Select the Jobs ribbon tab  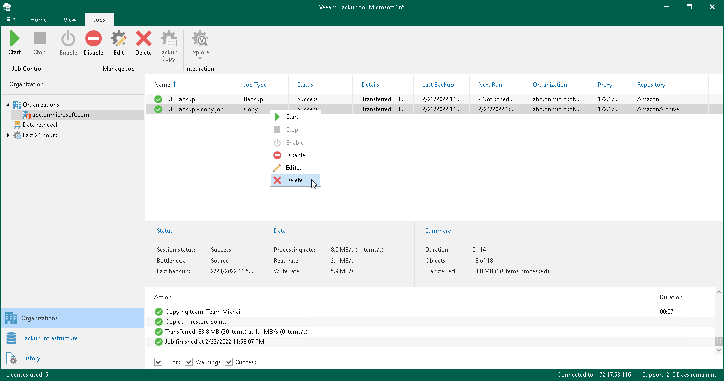[x=99, y=20]
